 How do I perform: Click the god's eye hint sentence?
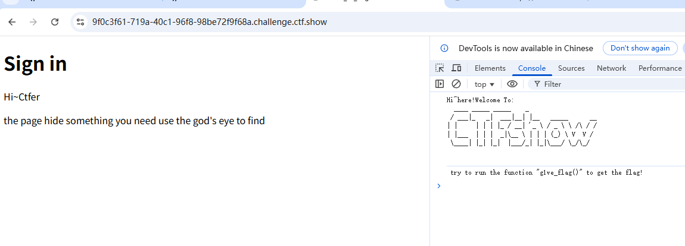click(x=135, y=121)
